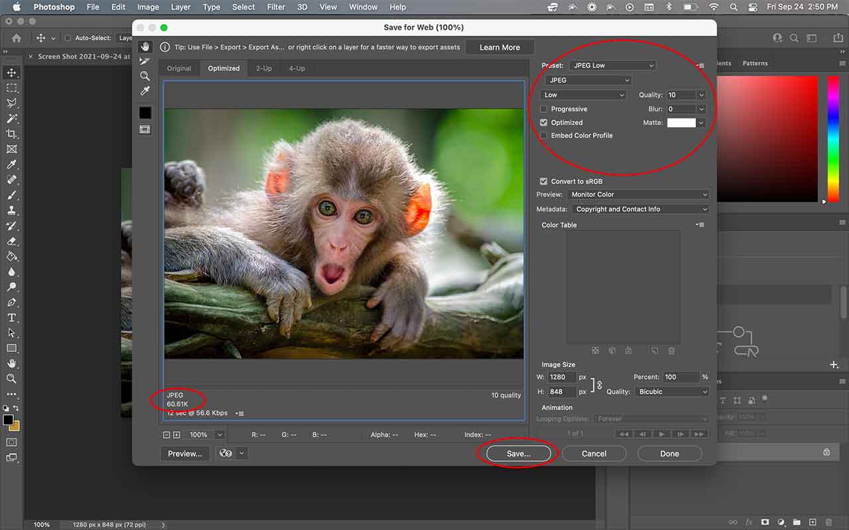This screenshot has width=849, height=530.
Task: Select the Paint Bucket tool
Action: [x=11, y=256]
